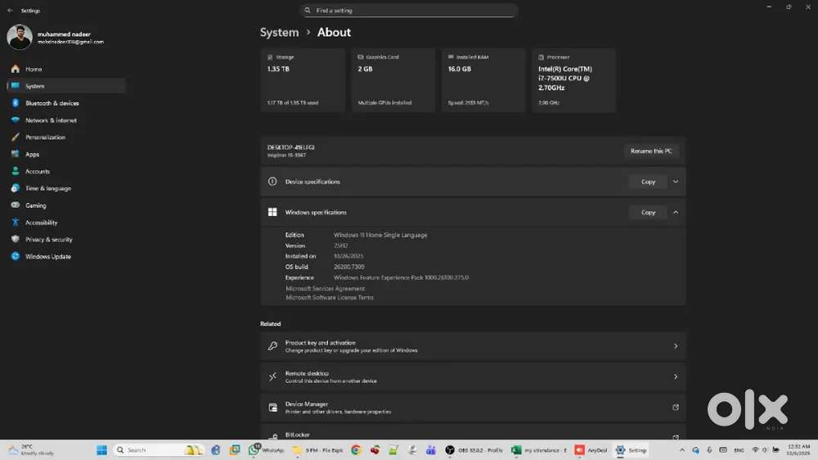
Task: Open Accessibility settings
Action: (x=41, y=223)
